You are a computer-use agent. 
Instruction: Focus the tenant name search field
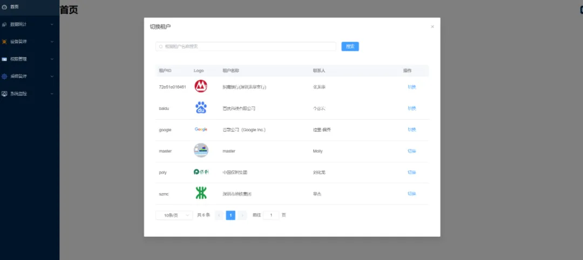click(x=246, y=46)
